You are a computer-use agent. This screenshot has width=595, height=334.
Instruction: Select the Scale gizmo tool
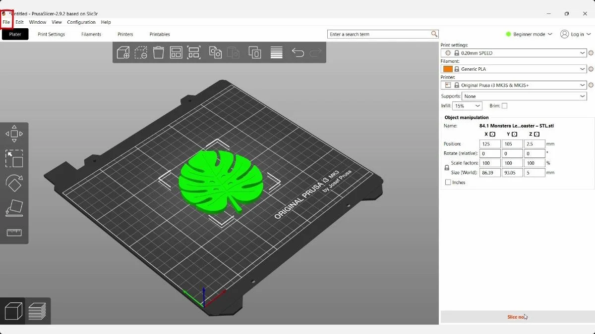(x=14, y=158)
